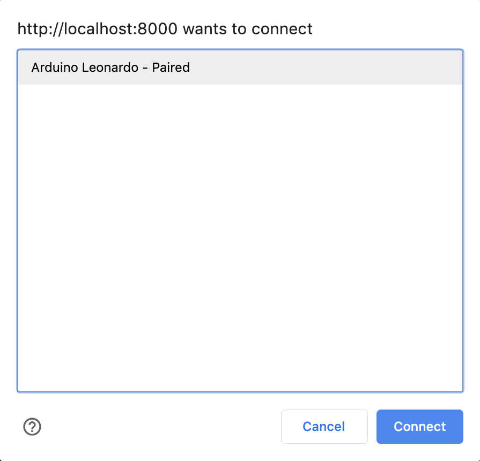The height and width of the screenshot is (461, 480).
Task: Approve localhost connection to Arduino via Connect
Action: [420, 427]
